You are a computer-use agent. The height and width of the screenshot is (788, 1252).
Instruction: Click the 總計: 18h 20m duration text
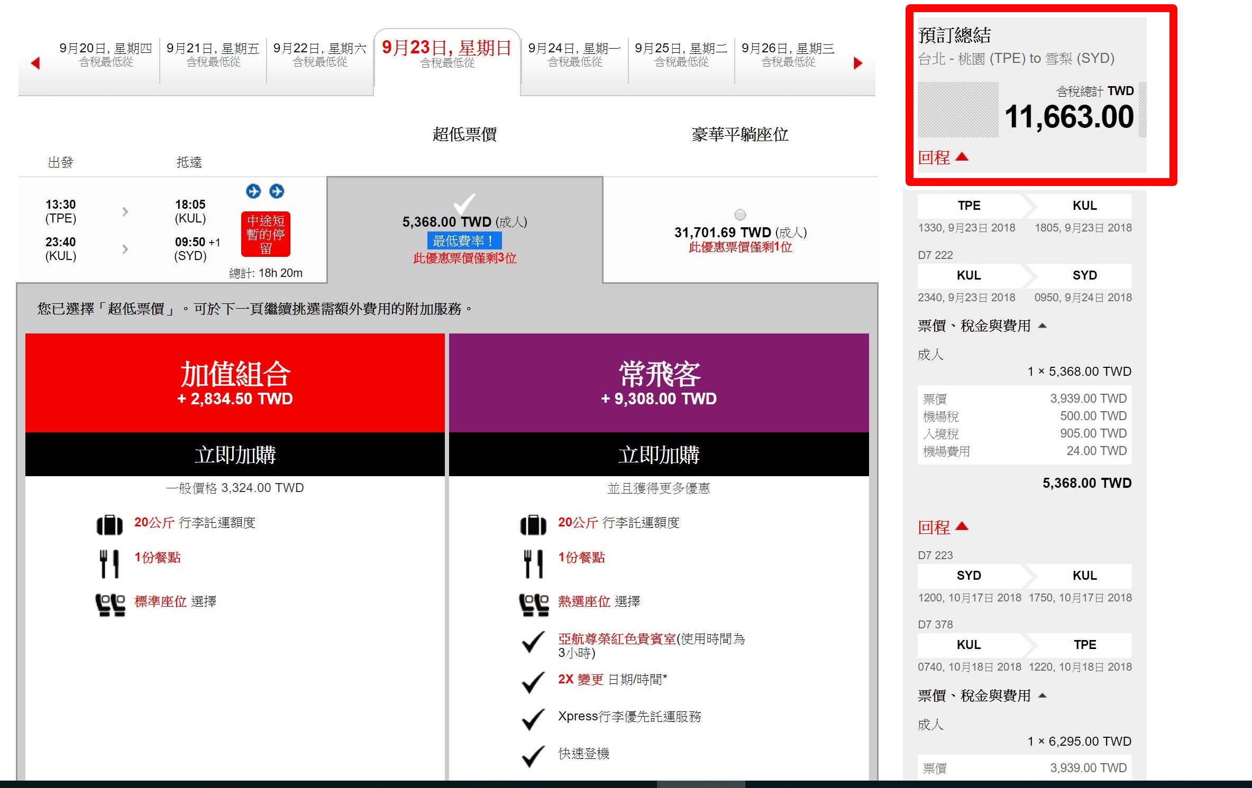tap(266, 273)
